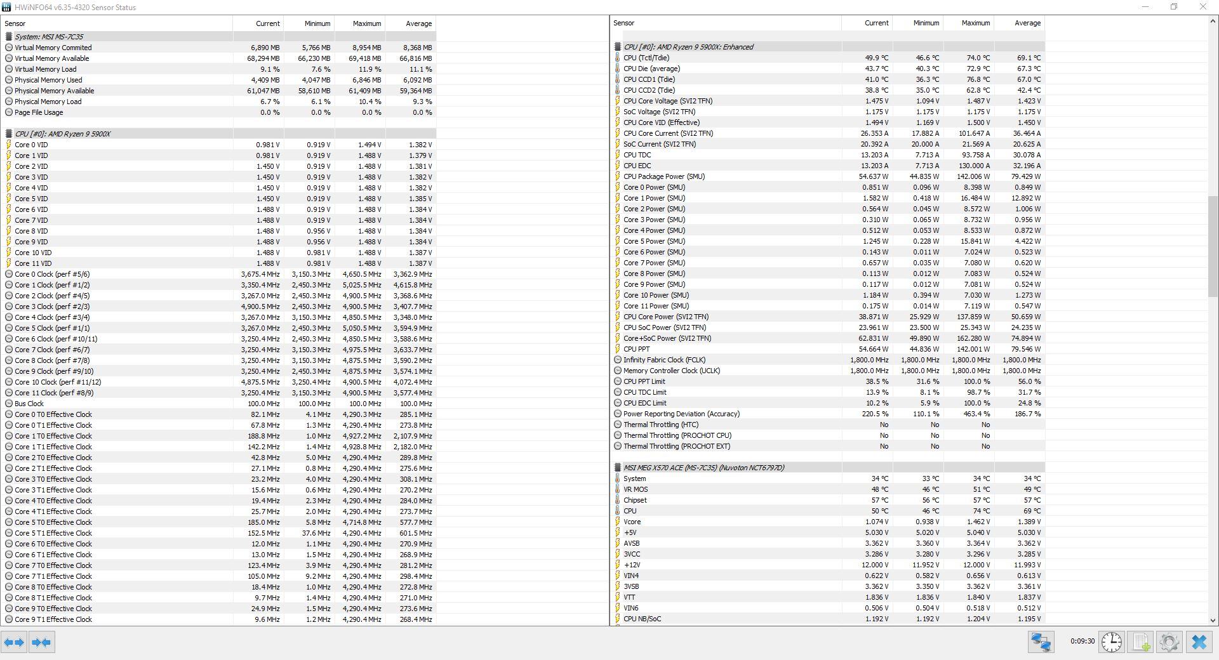Click the right panel Sensor column header
This screenshot has height=660, width=1219.
click(726, 23)
